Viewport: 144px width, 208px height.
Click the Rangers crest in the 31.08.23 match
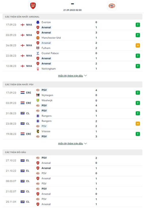tap(38, 116)
